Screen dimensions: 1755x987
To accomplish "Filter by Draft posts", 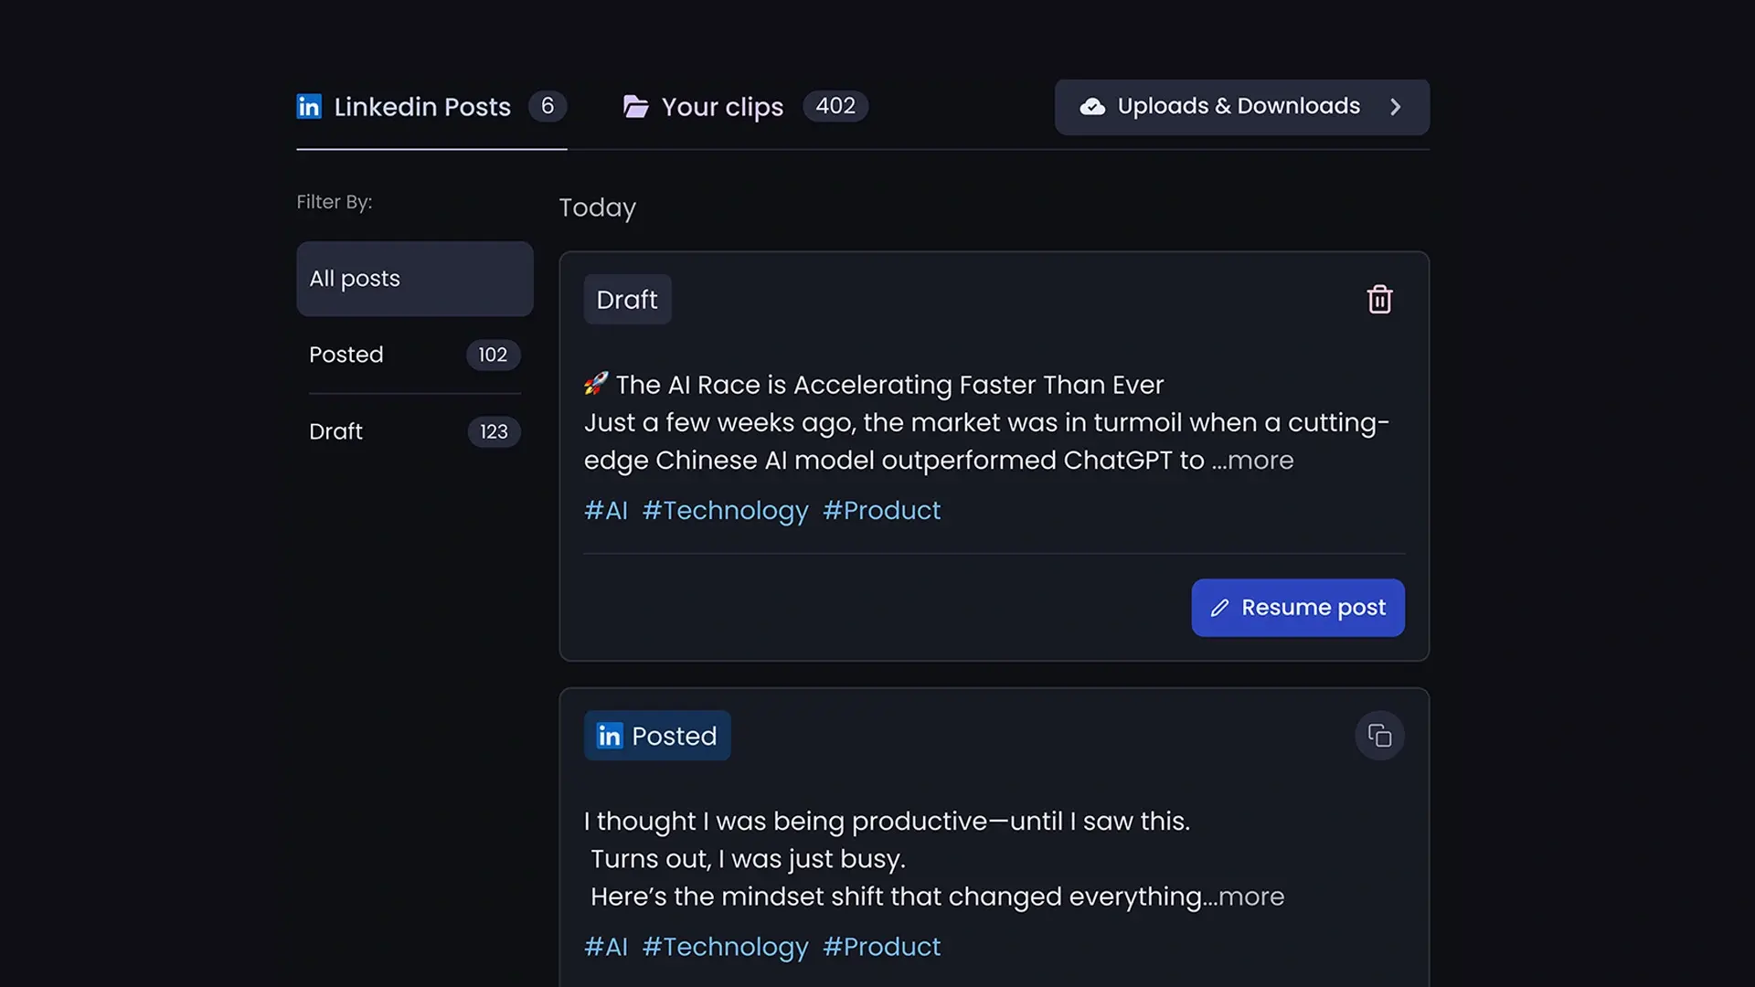I will (x=336, y=431).
